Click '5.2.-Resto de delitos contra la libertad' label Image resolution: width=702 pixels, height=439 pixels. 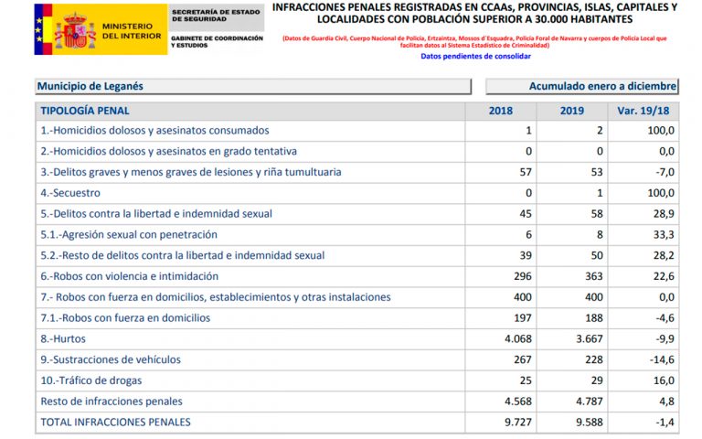(x=183, y=255)
